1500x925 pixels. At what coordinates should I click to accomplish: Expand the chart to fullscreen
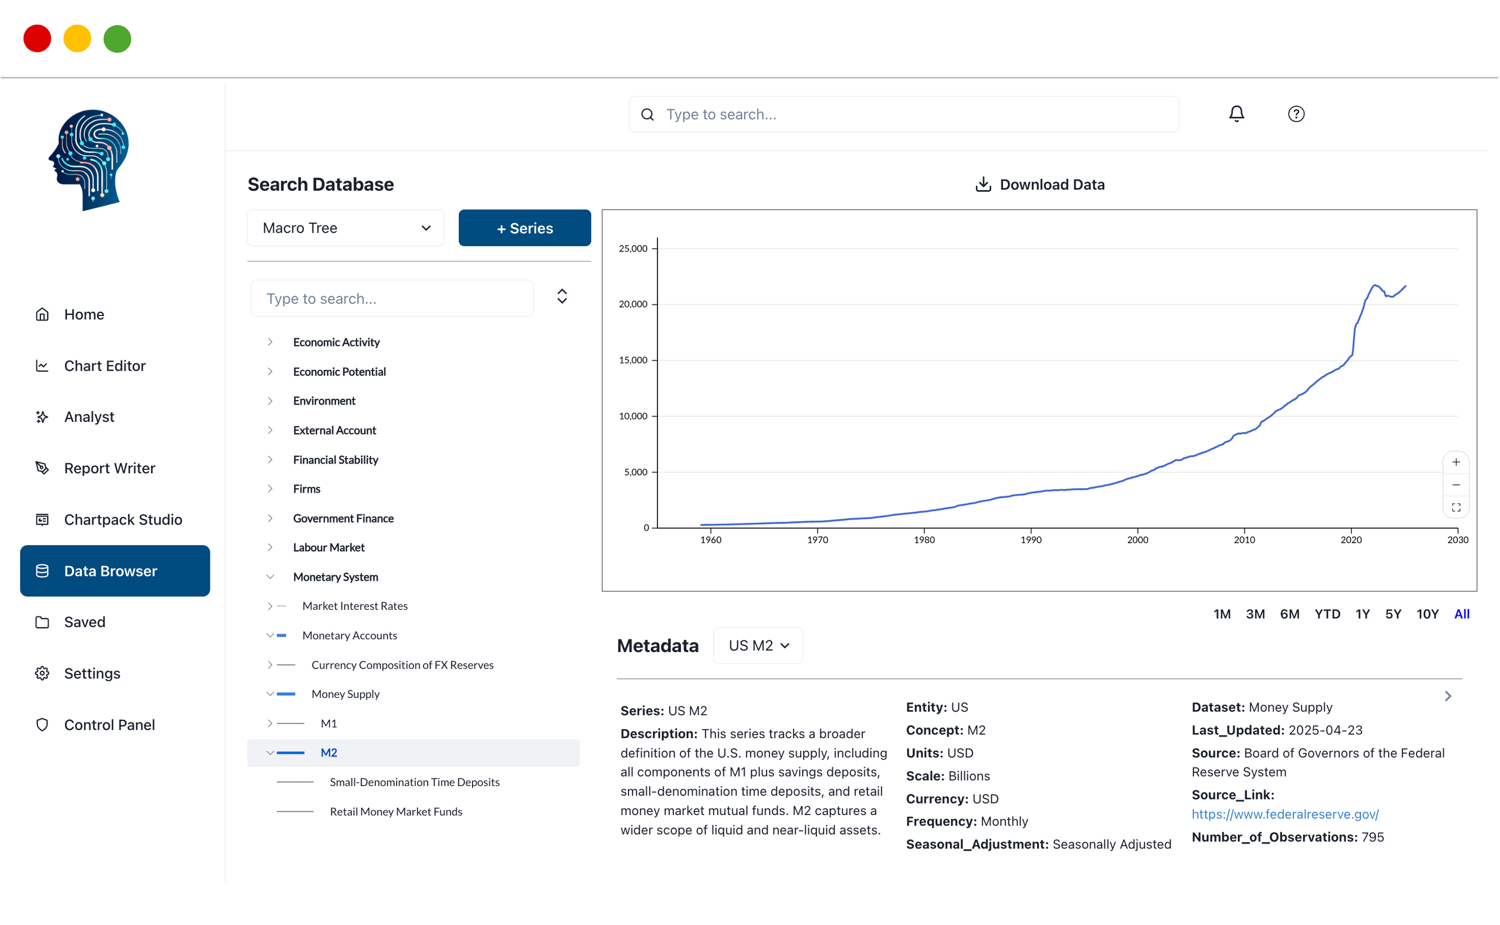[x=1456, y=506]
